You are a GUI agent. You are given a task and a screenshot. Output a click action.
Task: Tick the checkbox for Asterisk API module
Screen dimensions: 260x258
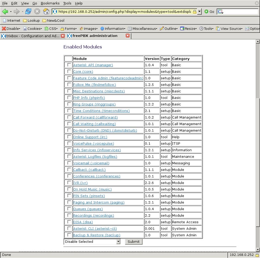69,65
